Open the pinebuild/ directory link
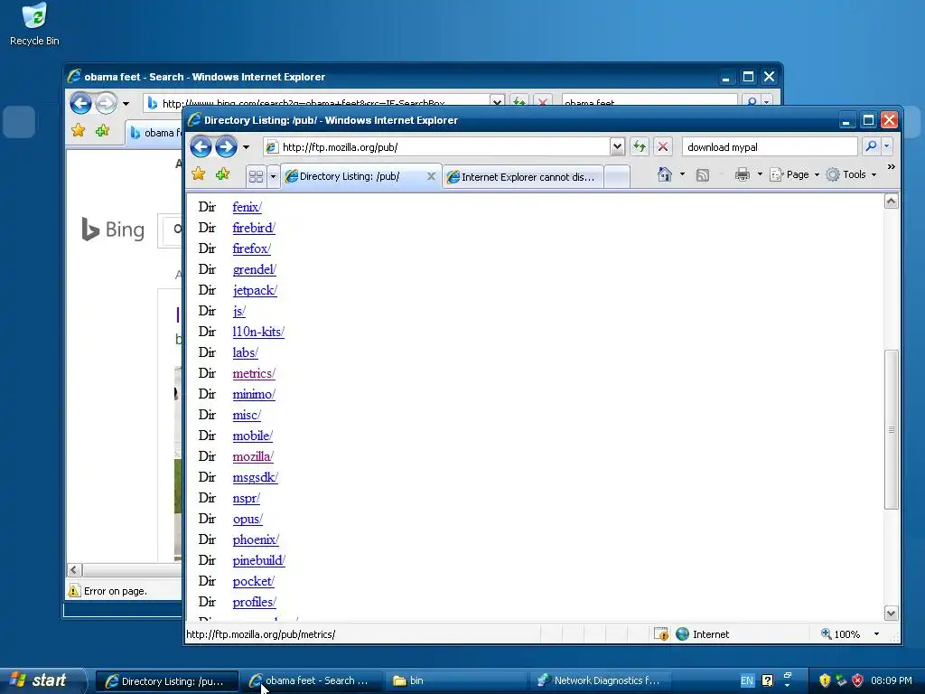The image size is (925, 694). [x=259, y=560]
